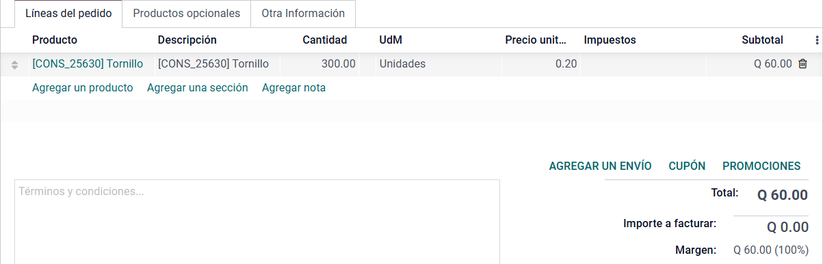Sort by the Cantidad column header
This screenshot has width=823, height=264.
pyautogui.click(x=325, y=40)
